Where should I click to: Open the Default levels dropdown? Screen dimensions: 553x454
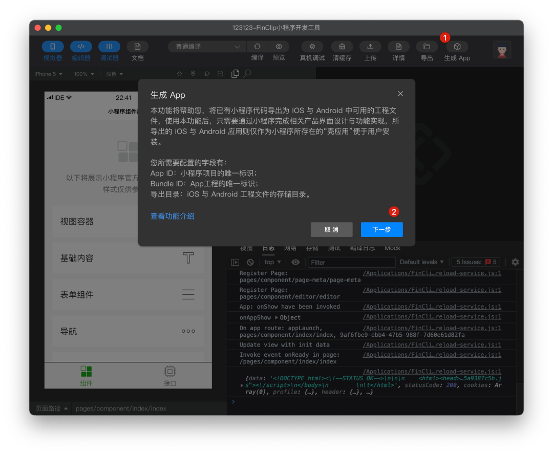pyautogui.click(x=421, y=262)
